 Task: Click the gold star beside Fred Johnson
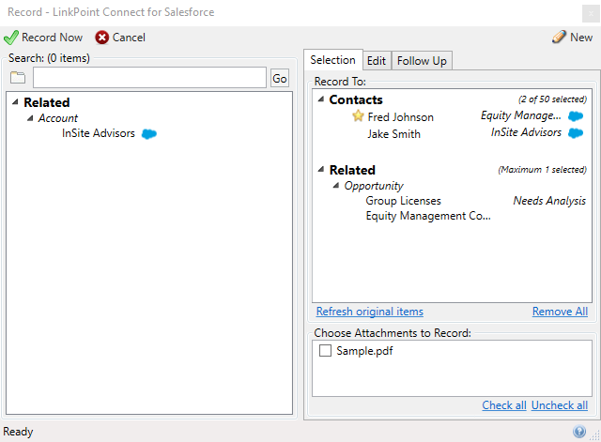tap(358, 115)
